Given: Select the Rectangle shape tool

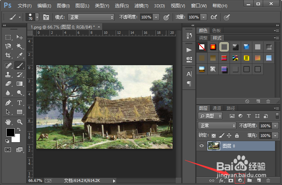Looking at the screenshot, I should (x=20, y=112).
